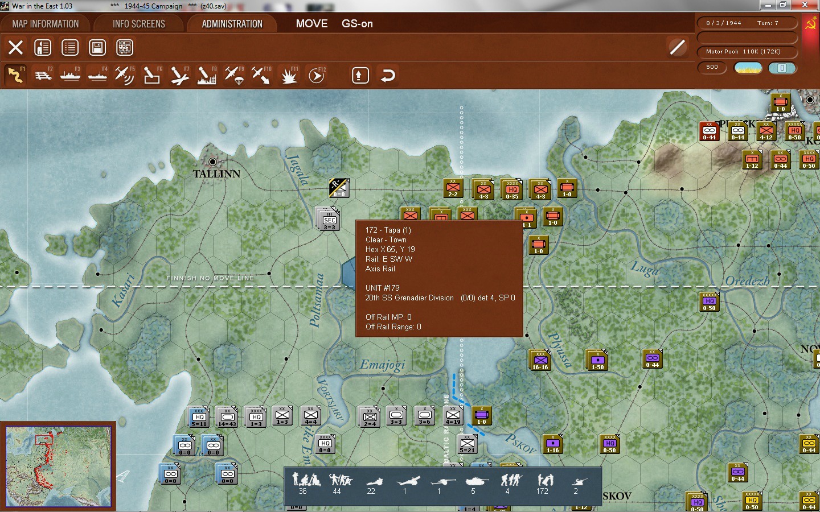Click the MOVE mode label
This screenshot has height=512, width=820.
(311, 24)
